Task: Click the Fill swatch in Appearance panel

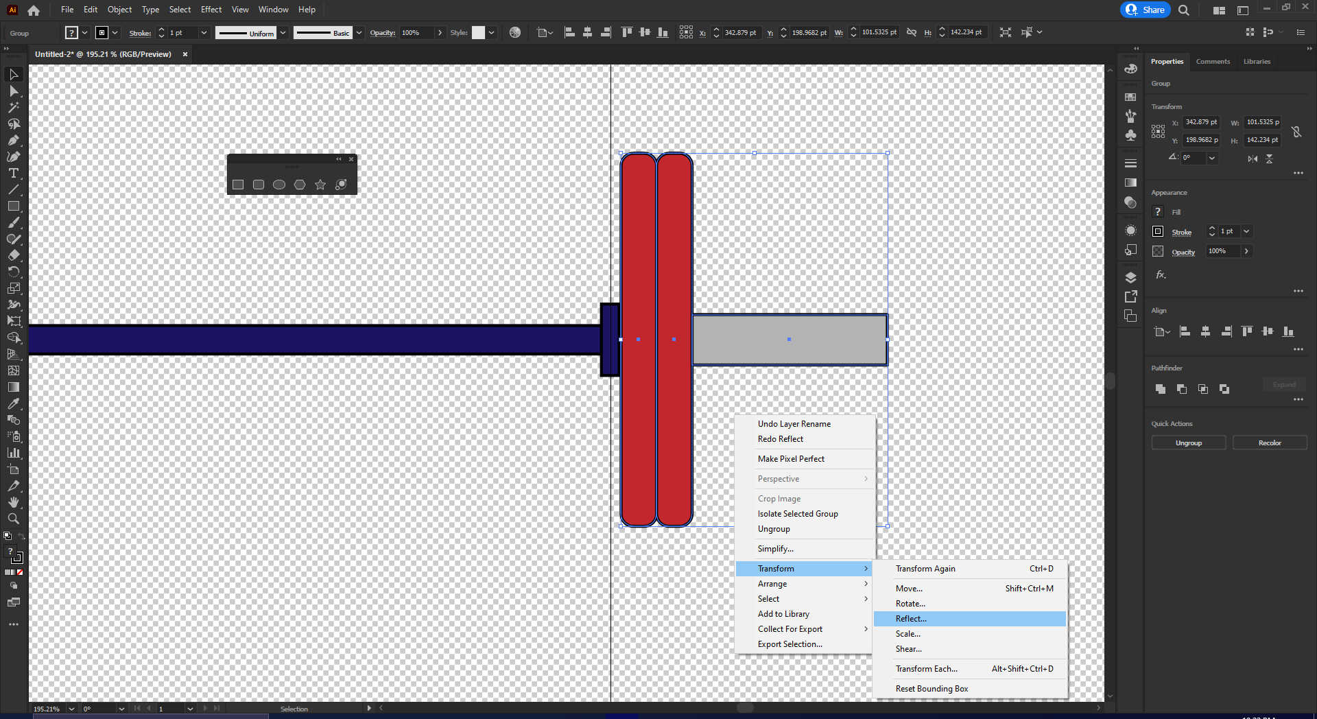Action: tap(1158, 212)
